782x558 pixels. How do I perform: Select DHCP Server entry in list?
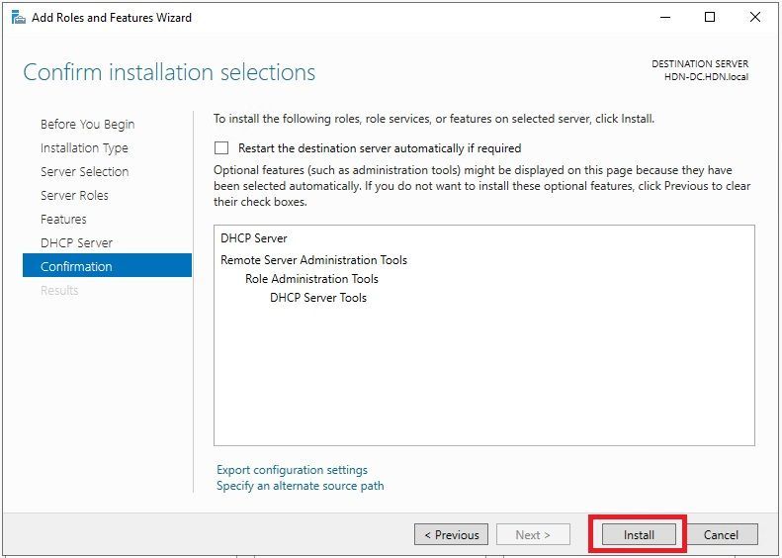254,238
